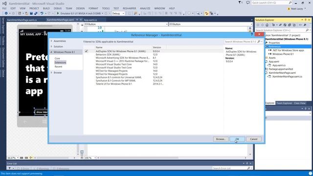313x176 pixels.
Task: Open the RESHARPER menu
Action: 129,8
